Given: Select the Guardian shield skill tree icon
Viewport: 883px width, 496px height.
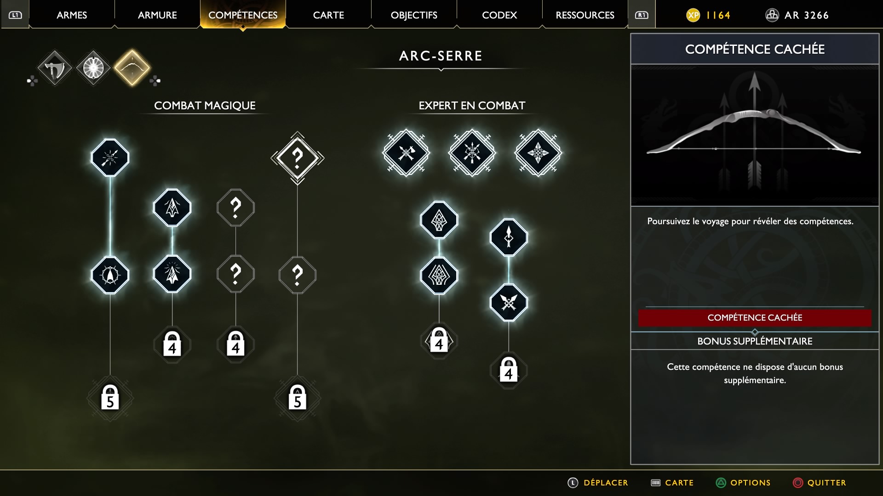Looking at the screenshot, I should [93, 68].
